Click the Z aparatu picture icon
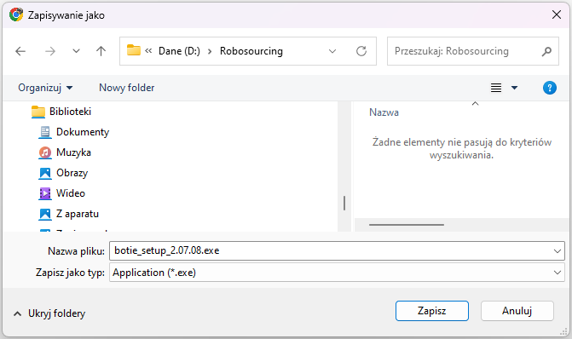The width and height of the screenshot is (572, 339). [x=45, y=214]
